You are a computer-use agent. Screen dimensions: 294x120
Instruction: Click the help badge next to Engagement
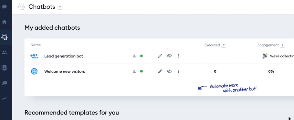tap(282, 45)
